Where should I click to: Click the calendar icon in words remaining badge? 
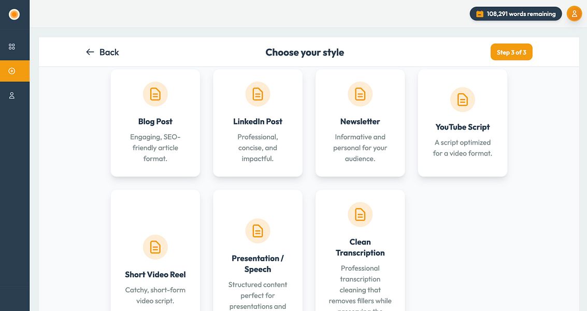[x=480, y=14]
